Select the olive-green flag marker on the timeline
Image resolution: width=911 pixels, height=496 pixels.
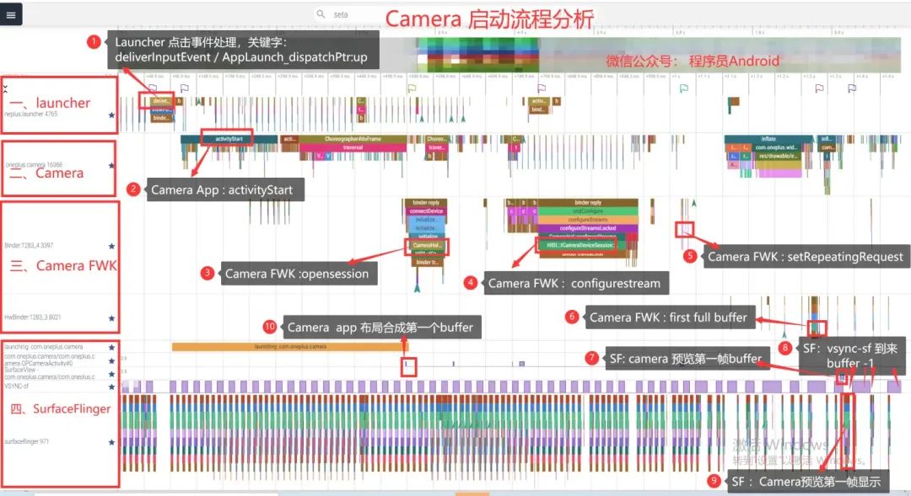[412, 88]
